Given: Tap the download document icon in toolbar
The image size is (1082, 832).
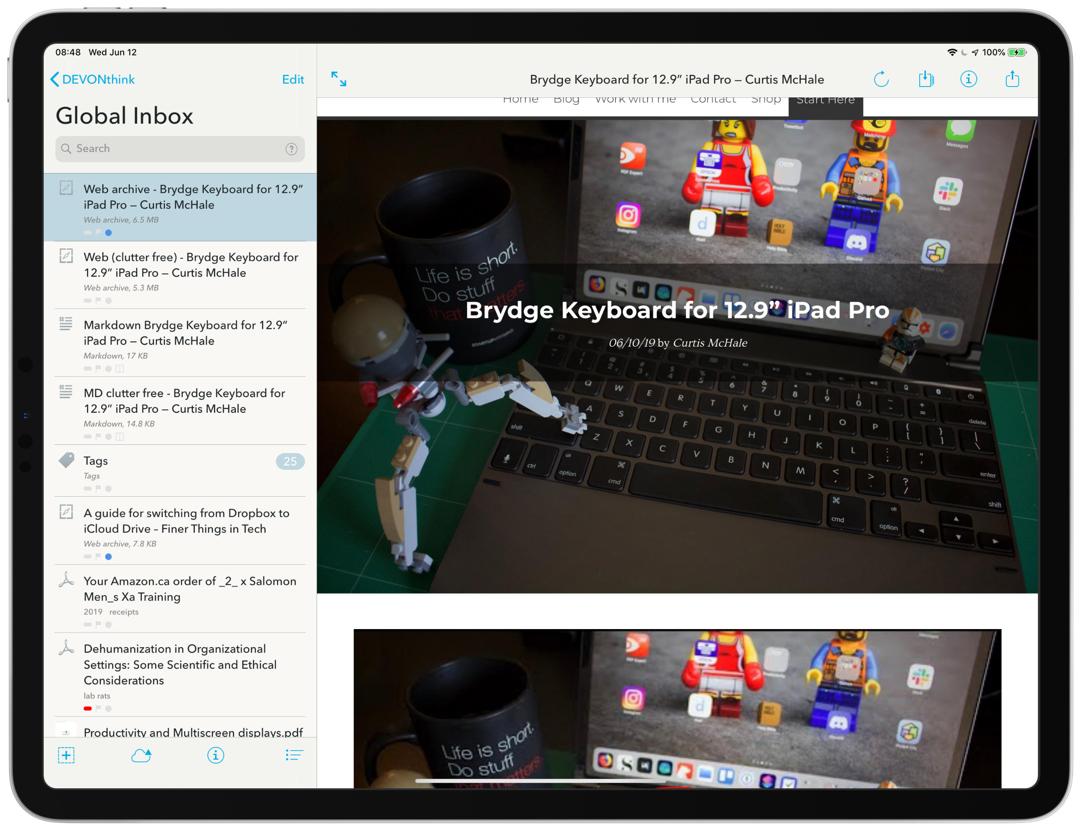Looking at the screenshot, I should tap(925, 79).
